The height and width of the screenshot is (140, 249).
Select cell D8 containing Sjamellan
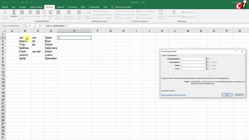[x=51, y=58]
